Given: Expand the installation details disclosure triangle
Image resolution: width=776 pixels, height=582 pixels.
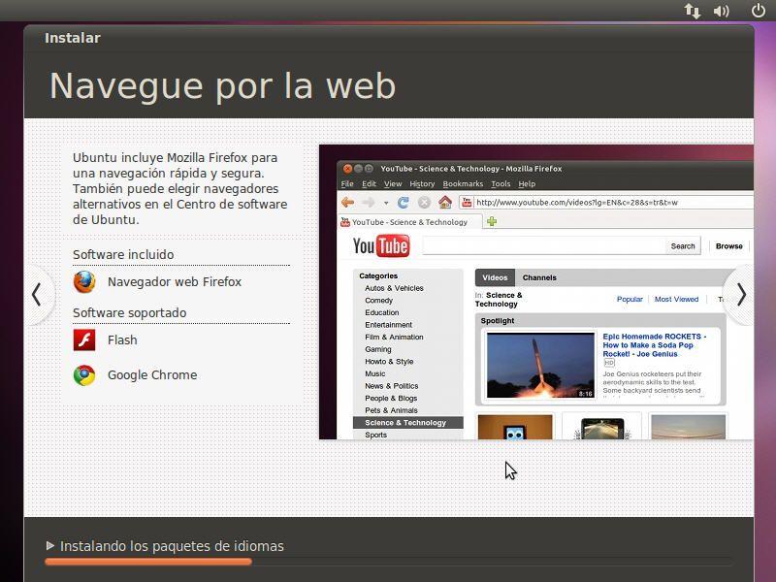Looking at the screenshot, I should pos(50,545).
